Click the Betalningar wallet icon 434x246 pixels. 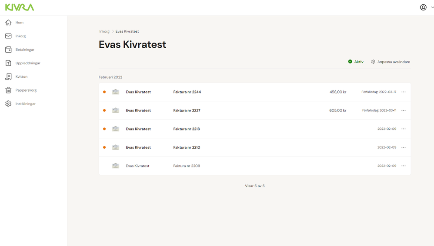tap(8, 50)
